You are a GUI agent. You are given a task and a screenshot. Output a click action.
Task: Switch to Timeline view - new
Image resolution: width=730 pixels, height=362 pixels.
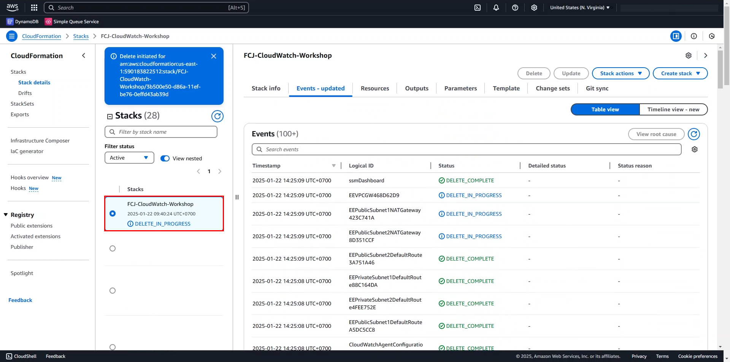pyautogui.click(x=673, y=109)
